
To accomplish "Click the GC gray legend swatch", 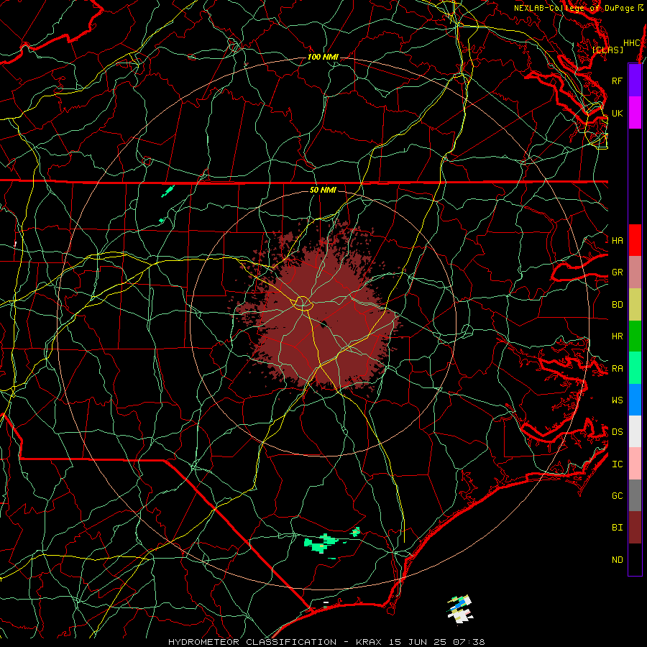I will click(x=635, y=495).
